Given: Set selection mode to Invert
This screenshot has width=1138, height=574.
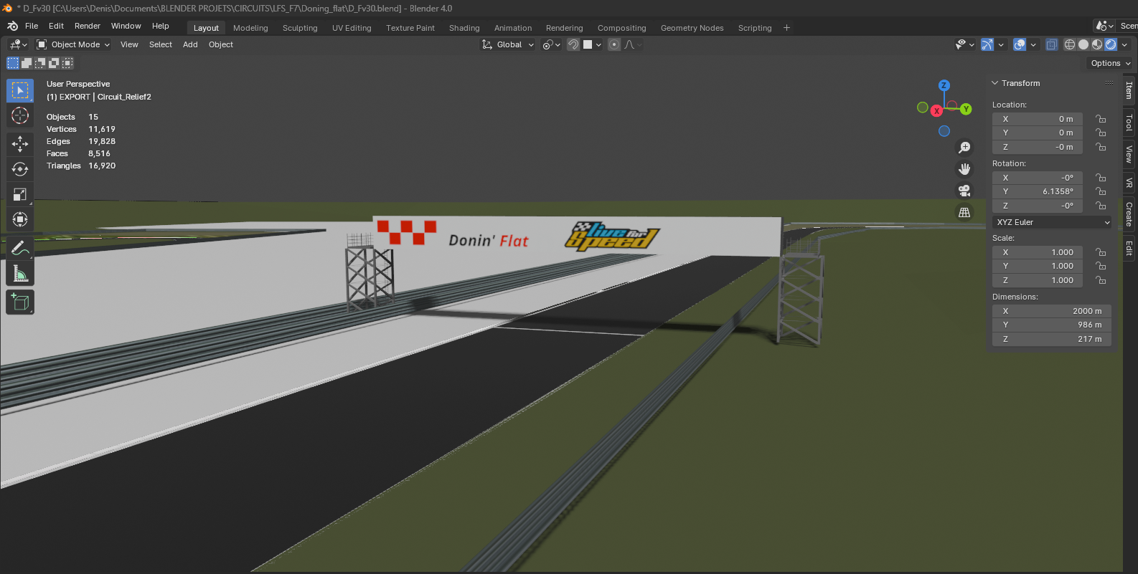Looking at the screenshot, I should [54, 63].
